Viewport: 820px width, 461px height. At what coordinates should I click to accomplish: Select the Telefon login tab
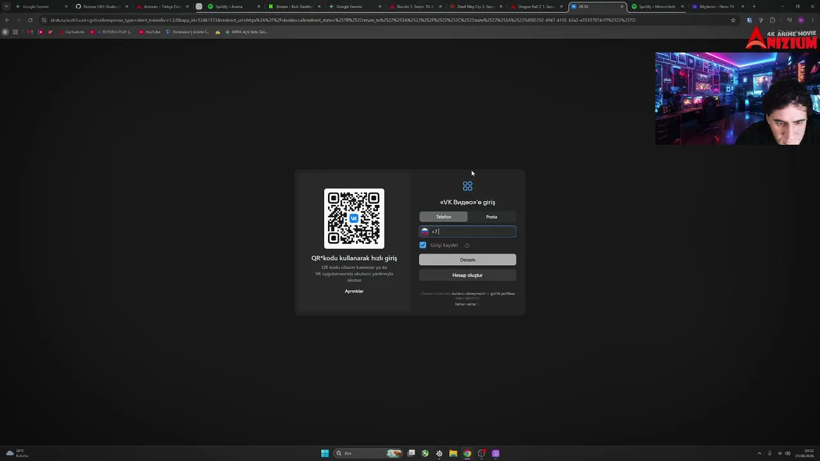pos(443,217)
